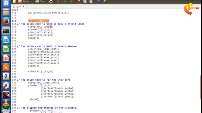Click glVertex2f(xvmin,yvmax); line
The image size is (202, 113).
point(57,97)
